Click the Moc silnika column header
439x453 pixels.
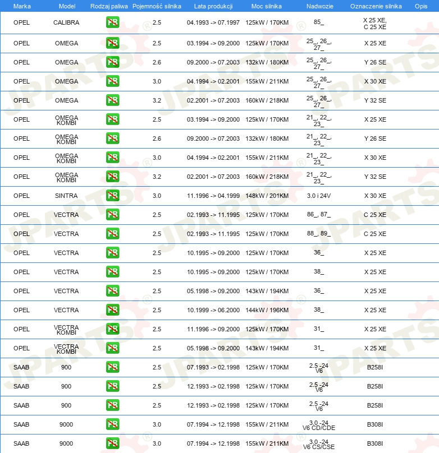pyautogui.click(x=266, y=6)
